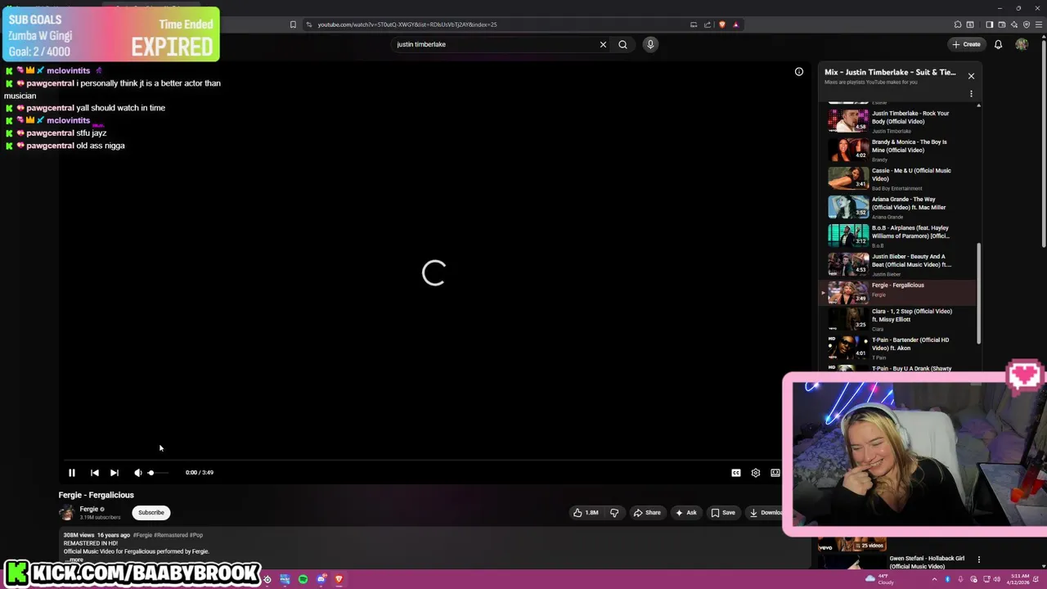Like the Fergalicious video
This screenshot has width=1047, height=589.
point(587,513)
